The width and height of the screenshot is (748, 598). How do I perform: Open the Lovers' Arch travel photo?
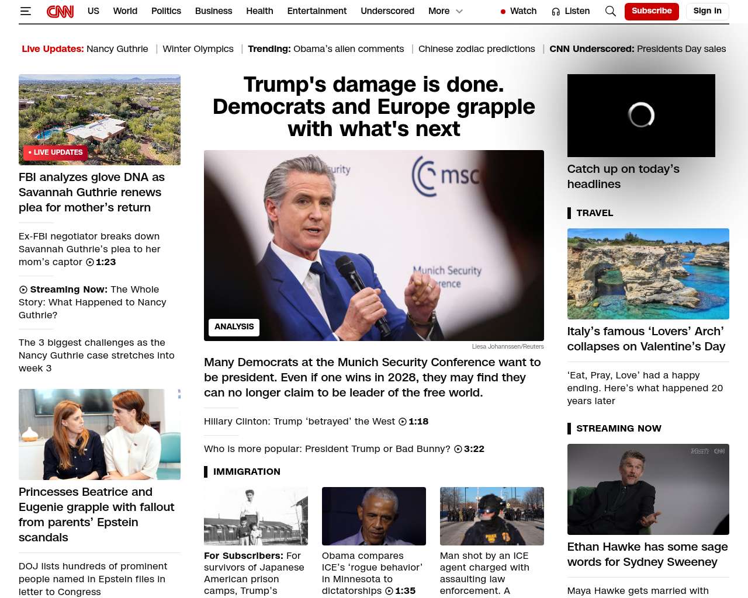(647, 273)
